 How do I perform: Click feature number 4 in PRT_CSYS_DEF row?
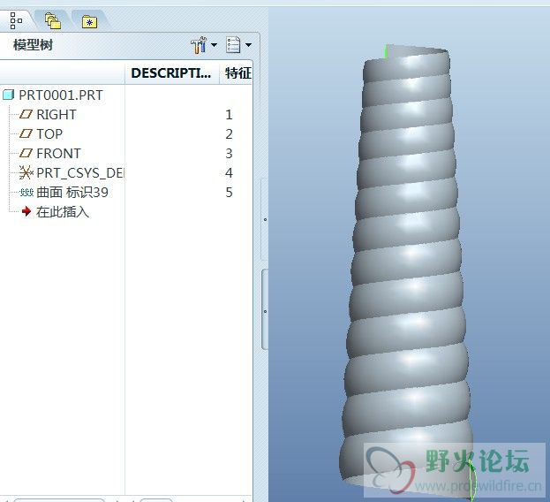[229, 172]
